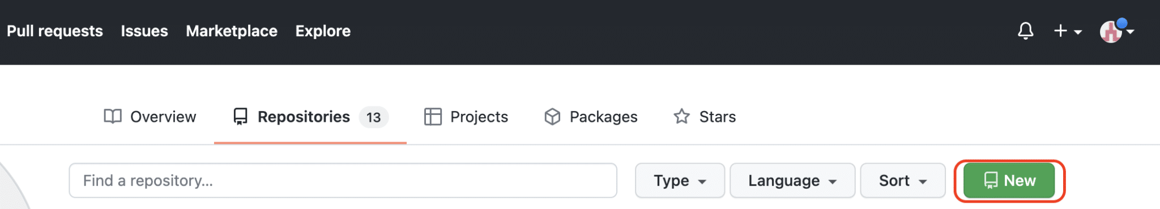Image resolution: width=1160 pixels, height=209 pixels.
Task: Click the Stars star icon
Action: (x=681, y=116)
